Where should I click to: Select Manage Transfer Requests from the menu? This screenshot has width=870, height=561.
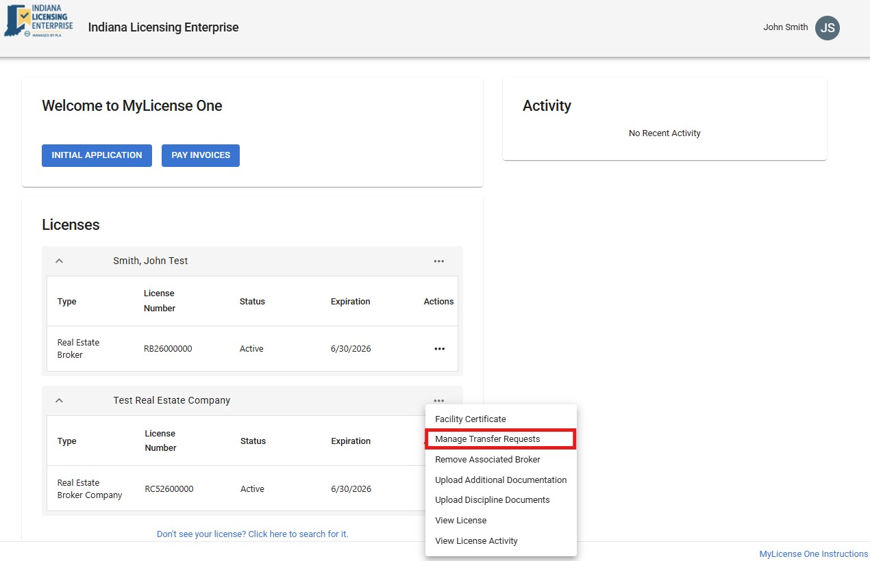pyautogui.click(x=487, y=439)
